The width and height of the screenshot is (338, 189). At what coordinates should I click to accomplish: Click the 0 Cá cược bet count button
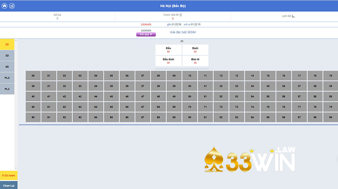[9, 175]
